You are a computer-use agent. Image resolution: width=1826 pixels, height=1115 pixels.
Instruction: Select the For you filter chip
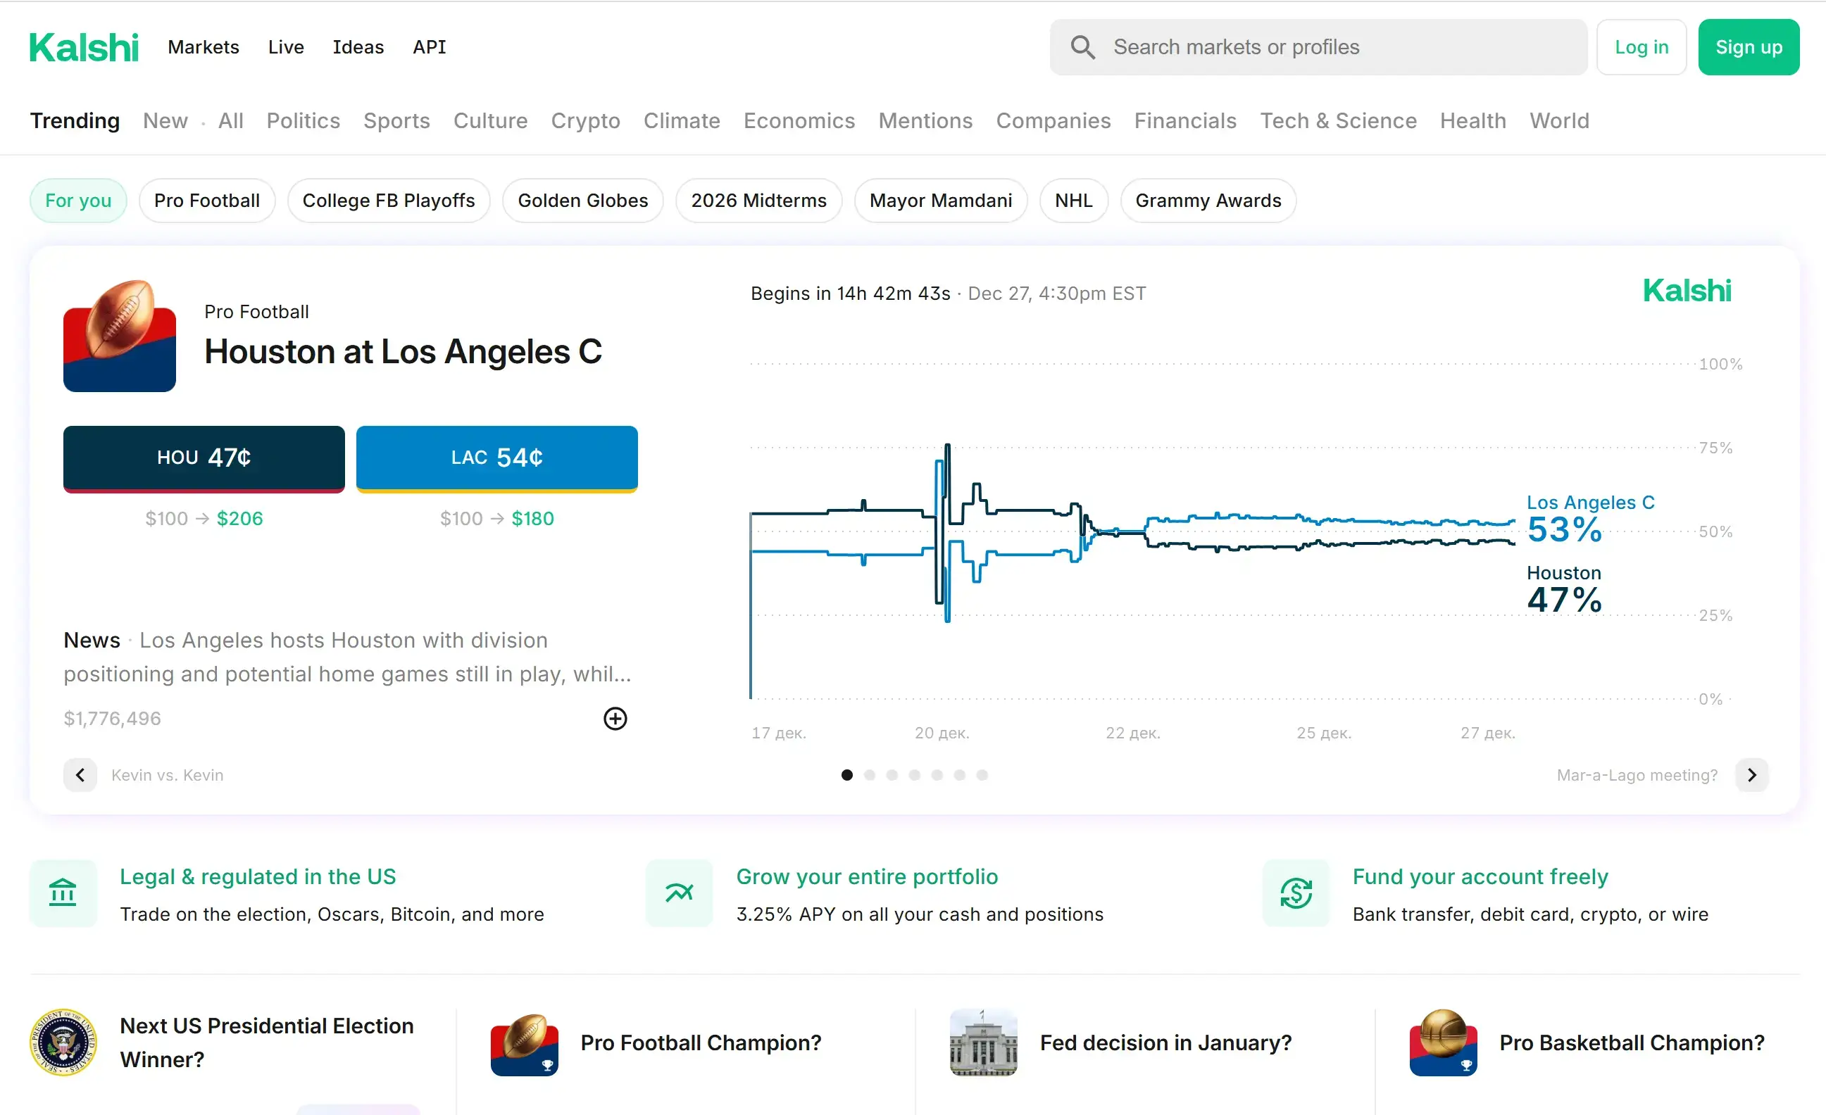pyautogui.click(x=77, y=200)
